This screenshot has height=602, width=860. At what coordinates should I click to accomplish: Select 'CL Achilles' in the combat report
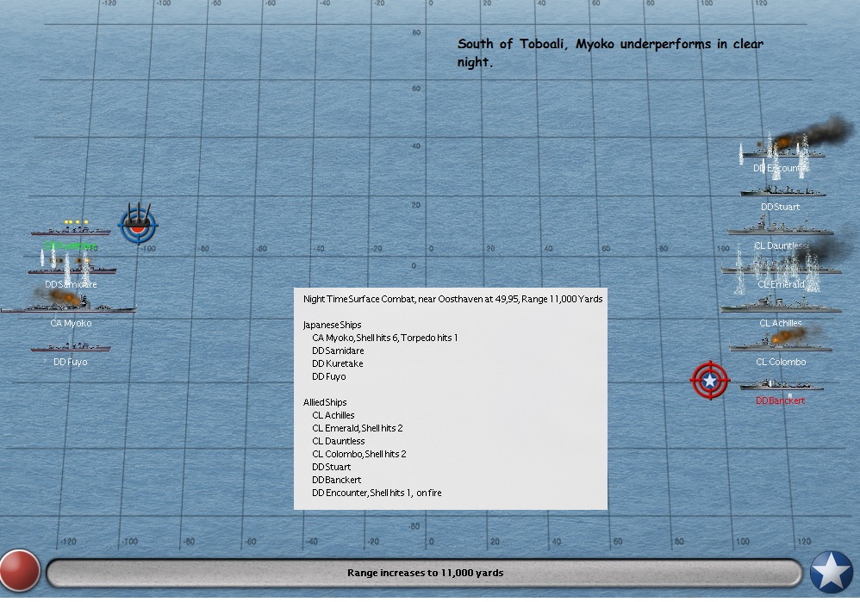(x=333, y=415)
